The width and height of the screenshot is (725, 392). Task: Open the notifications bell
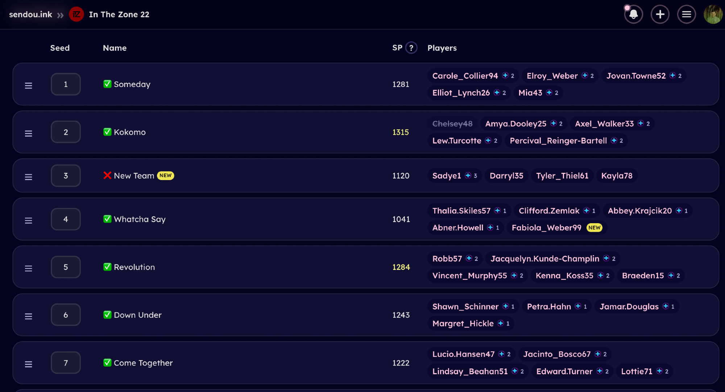coord(633,14)
